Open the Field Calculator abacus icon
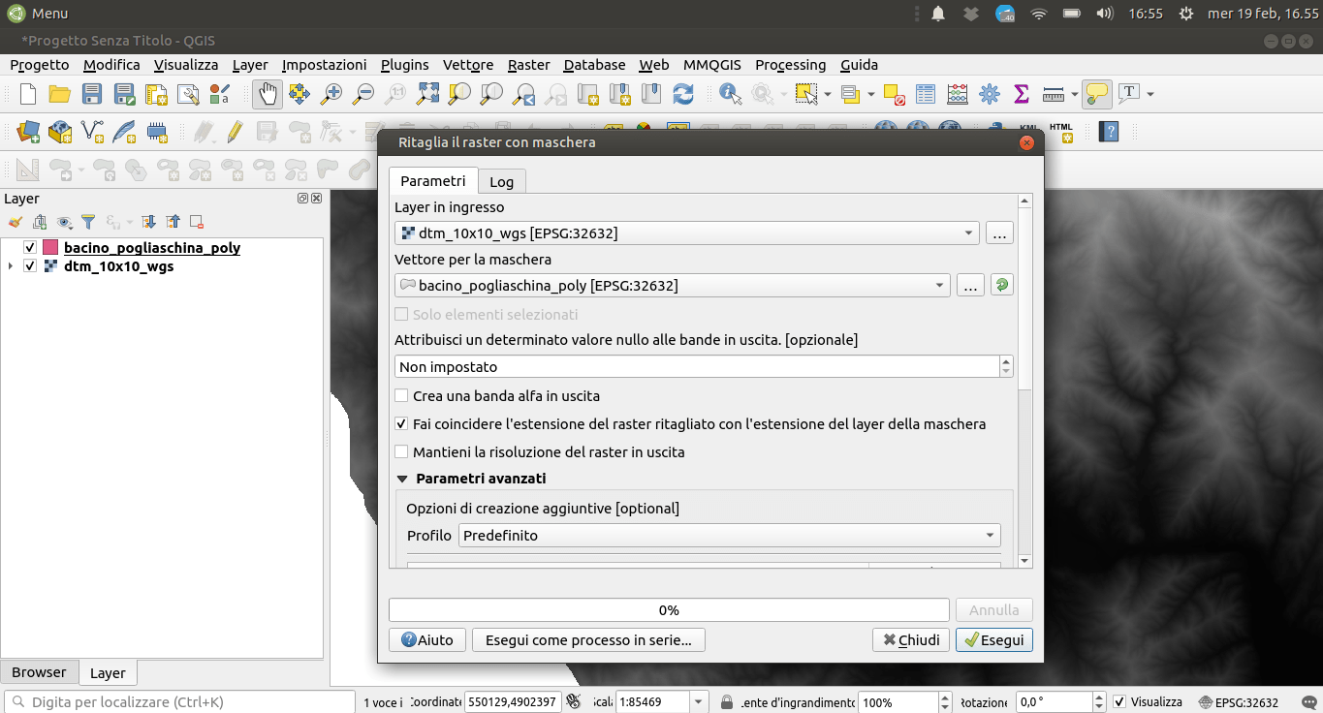 point(958,94)
